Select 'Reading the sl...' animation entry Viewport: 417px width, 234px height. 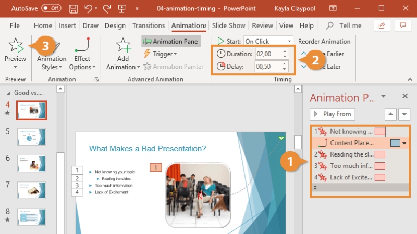(360, 154)
